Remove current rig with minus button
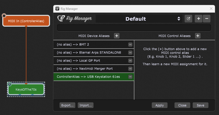The height and width of the screenshot is (115, 219). (206, 19)
